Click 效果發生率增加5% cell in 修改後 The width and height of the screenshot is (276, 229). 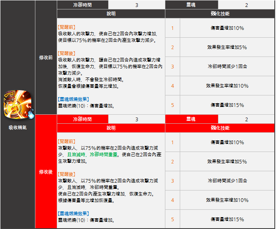click(x=227, y=162)
